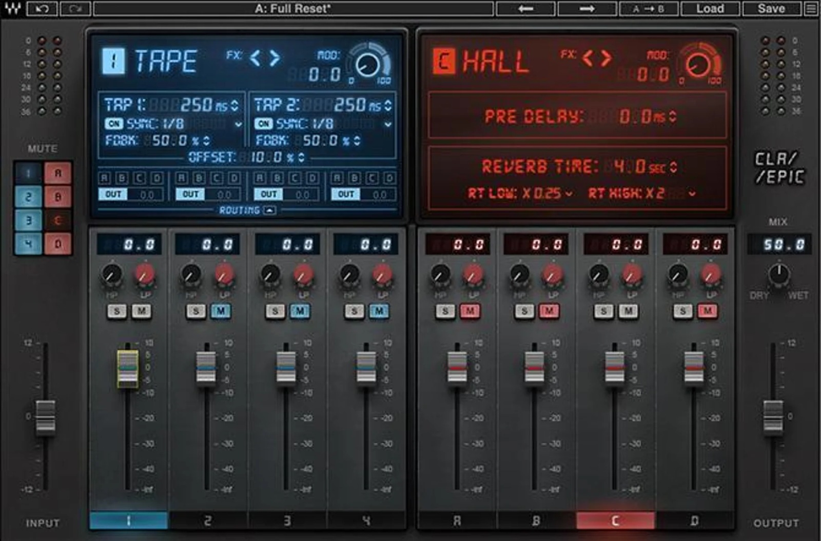Click the LP knob on channel D
The height and width of the screenshot is (541, 821).
(711, 275)
